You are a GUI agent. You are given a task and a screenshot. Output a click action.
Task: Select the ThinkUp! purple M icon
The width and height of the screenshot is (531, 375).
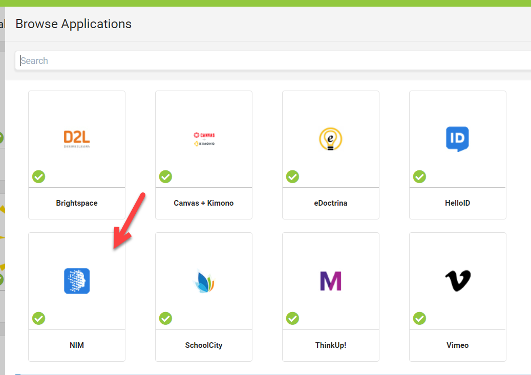pos(330,281)
